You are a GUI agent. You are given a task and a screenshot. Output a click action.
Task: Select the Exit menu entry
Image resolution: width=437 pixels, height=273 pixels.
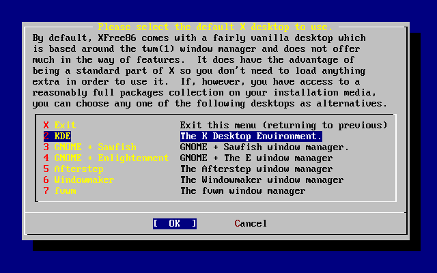coord(66,126)
